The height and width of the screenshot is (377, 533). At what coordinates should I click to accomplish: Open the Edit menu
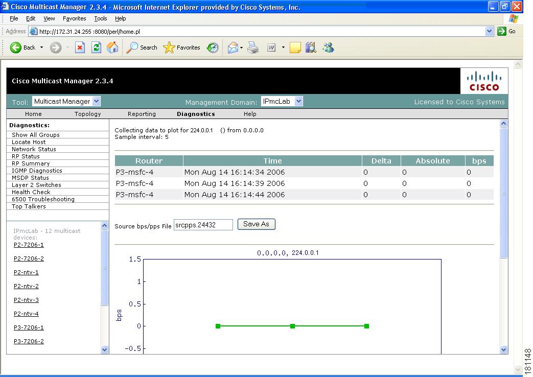[31, 18]
